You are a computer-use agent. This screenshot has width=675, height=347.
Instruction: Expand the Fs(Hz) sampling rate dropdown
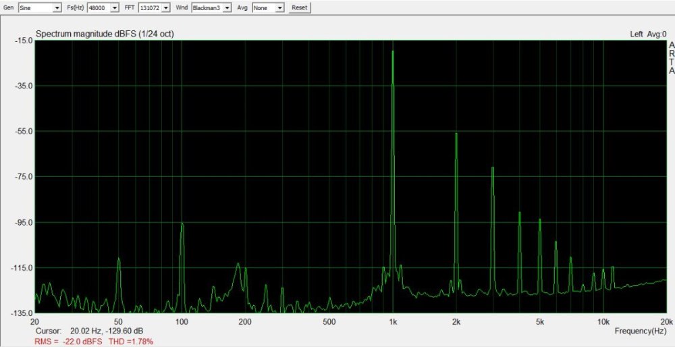[x=103, y=7]
